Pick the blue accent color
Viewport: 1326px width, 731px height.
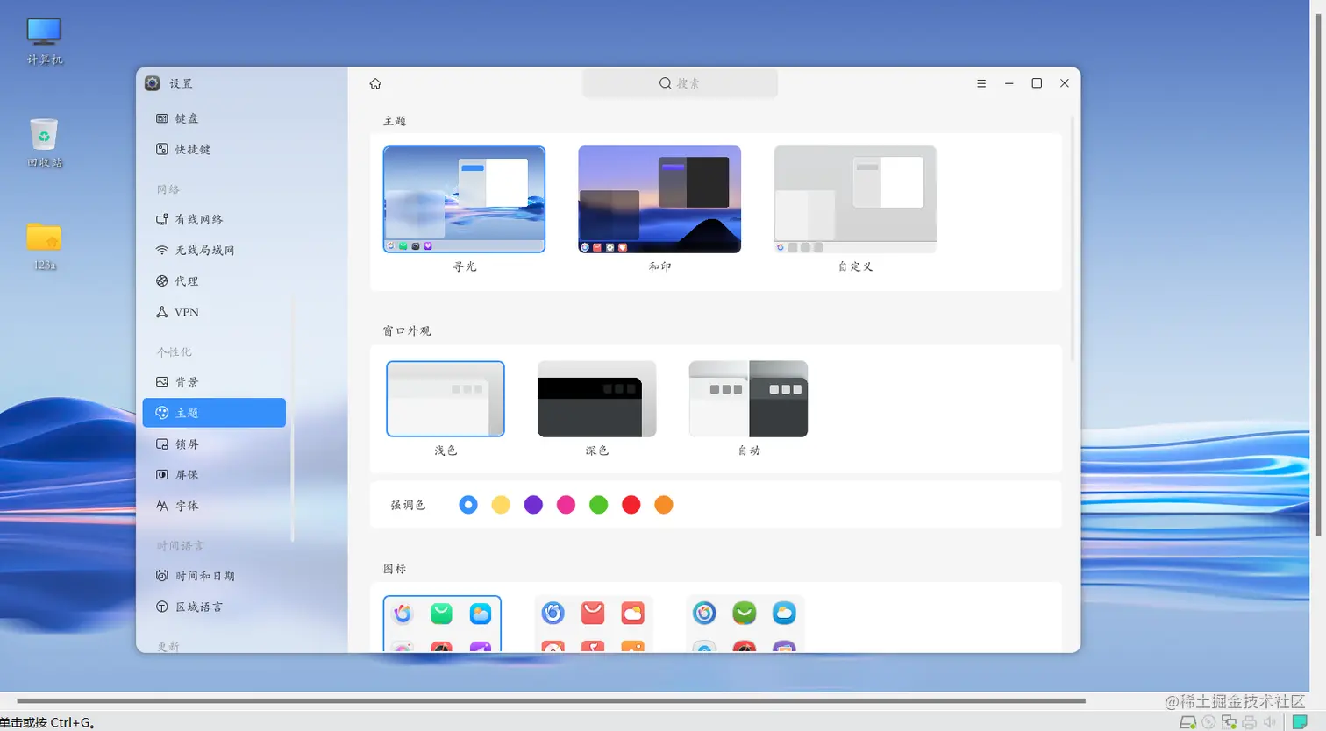[x=468, y=505]
